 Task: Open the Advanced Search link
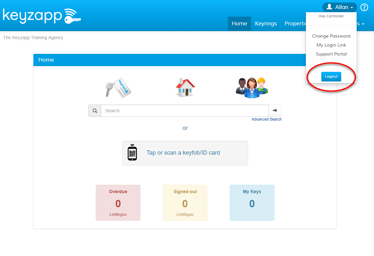(266, 119)
